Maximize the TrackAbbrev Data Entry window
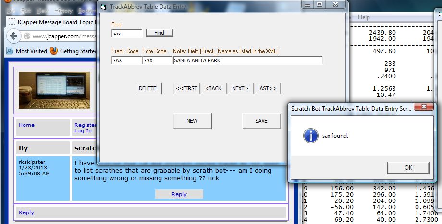The image size is (442, 224). 319,4
